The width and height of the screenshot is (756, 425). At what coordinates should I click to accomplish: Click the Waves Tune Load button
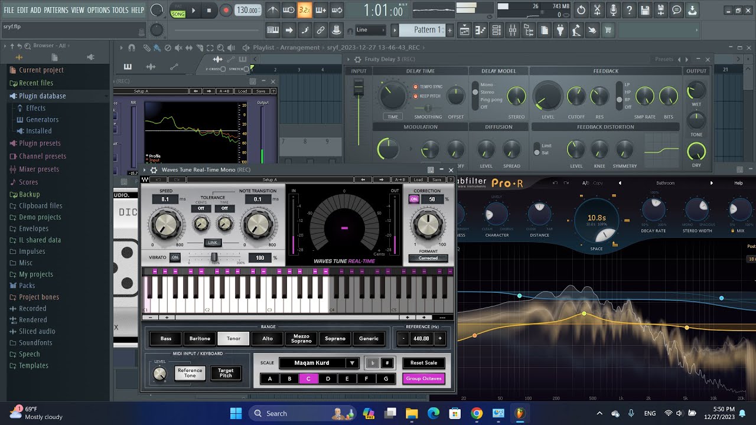coord(419,179)
